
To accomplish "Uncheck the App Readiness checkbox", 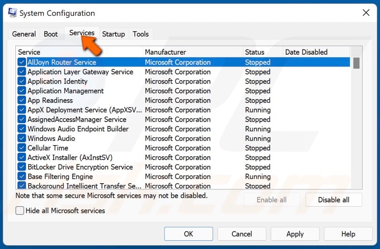I will 22,100.
